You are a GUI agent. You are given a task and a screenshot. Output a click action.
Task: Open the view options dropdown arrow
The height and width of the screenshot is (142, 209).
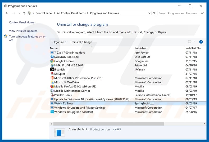point(194,42)
